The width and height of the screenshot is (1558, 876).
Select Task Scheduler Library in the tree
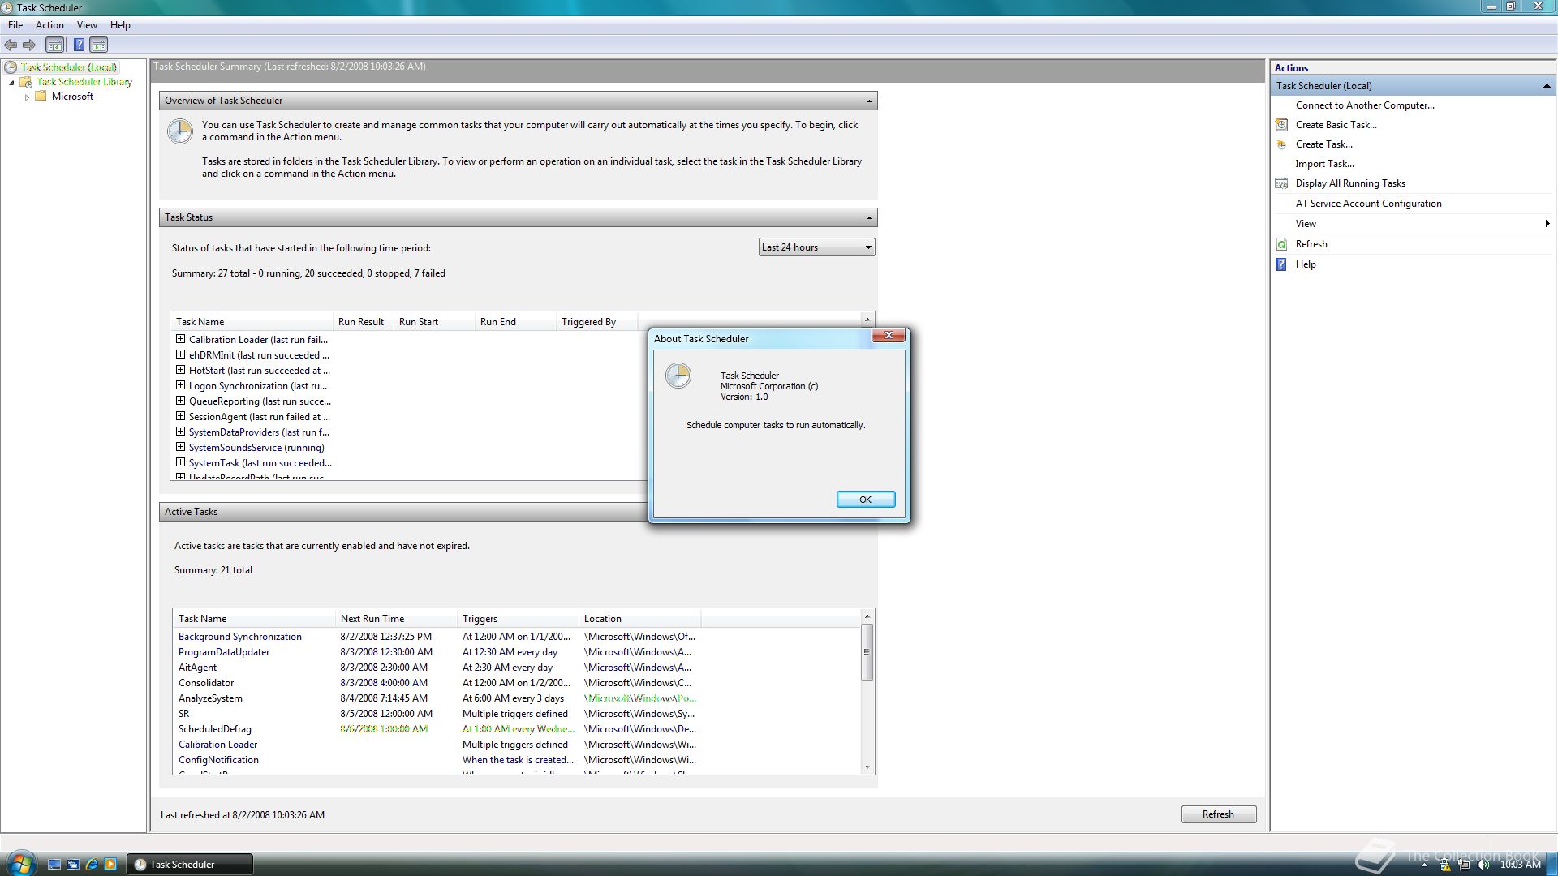(x=84, y=82)
